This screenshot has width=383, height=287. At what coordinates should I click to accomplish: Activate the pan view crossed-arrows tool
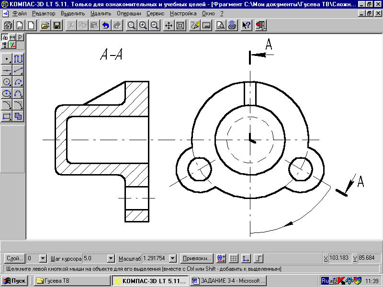point(169,25)
